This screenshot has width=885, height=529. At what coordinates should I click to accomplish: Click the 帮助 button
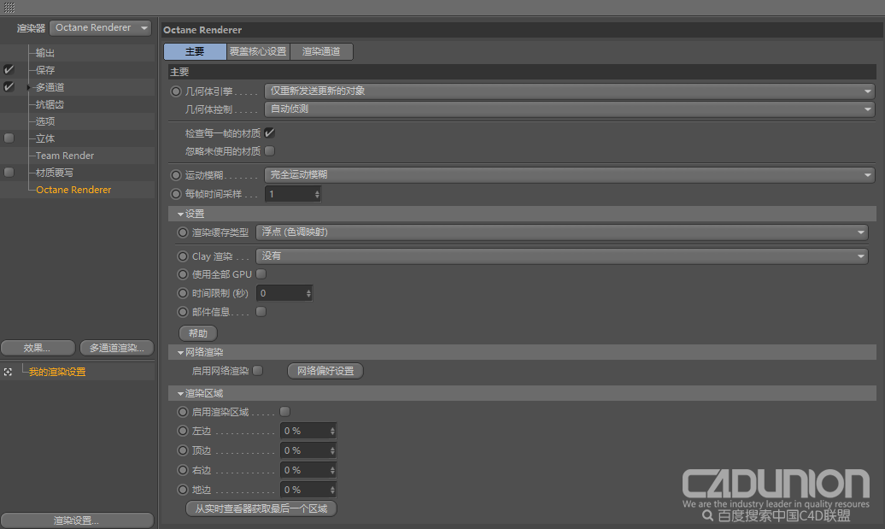[x=197, y=333]
